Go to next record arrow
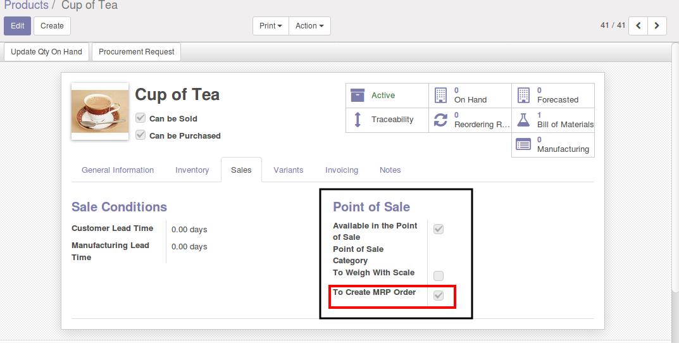 click(657, 26)
